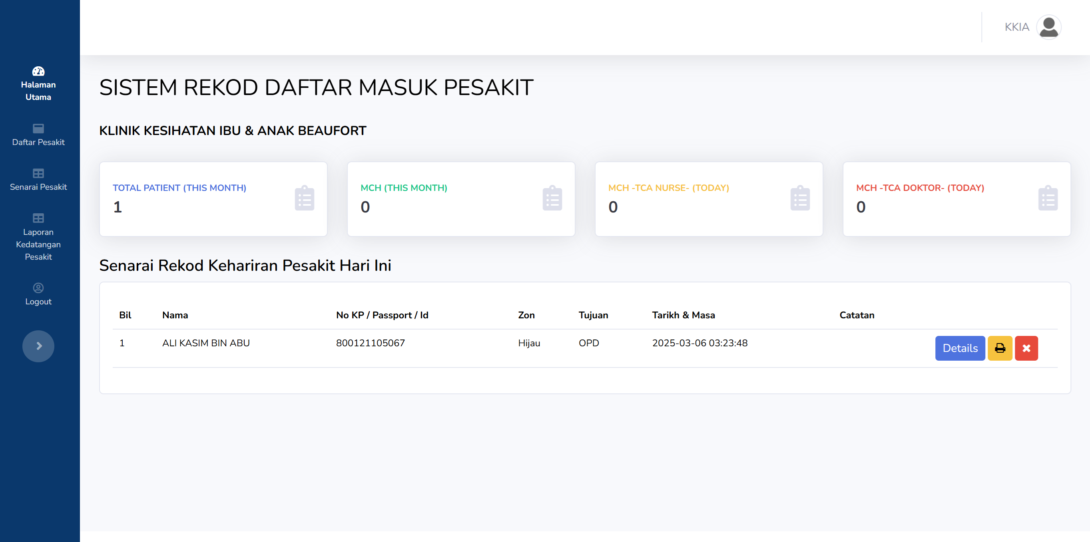Click the Total Patient (This Month) card
1090x542 pixels.
point(213,199)
